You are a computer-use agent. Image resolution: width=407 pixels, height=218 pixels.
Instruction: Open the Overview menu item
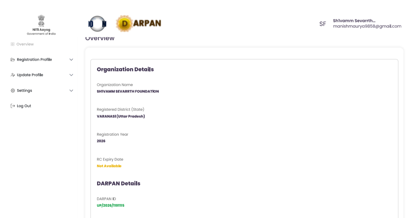coord(25,44)
